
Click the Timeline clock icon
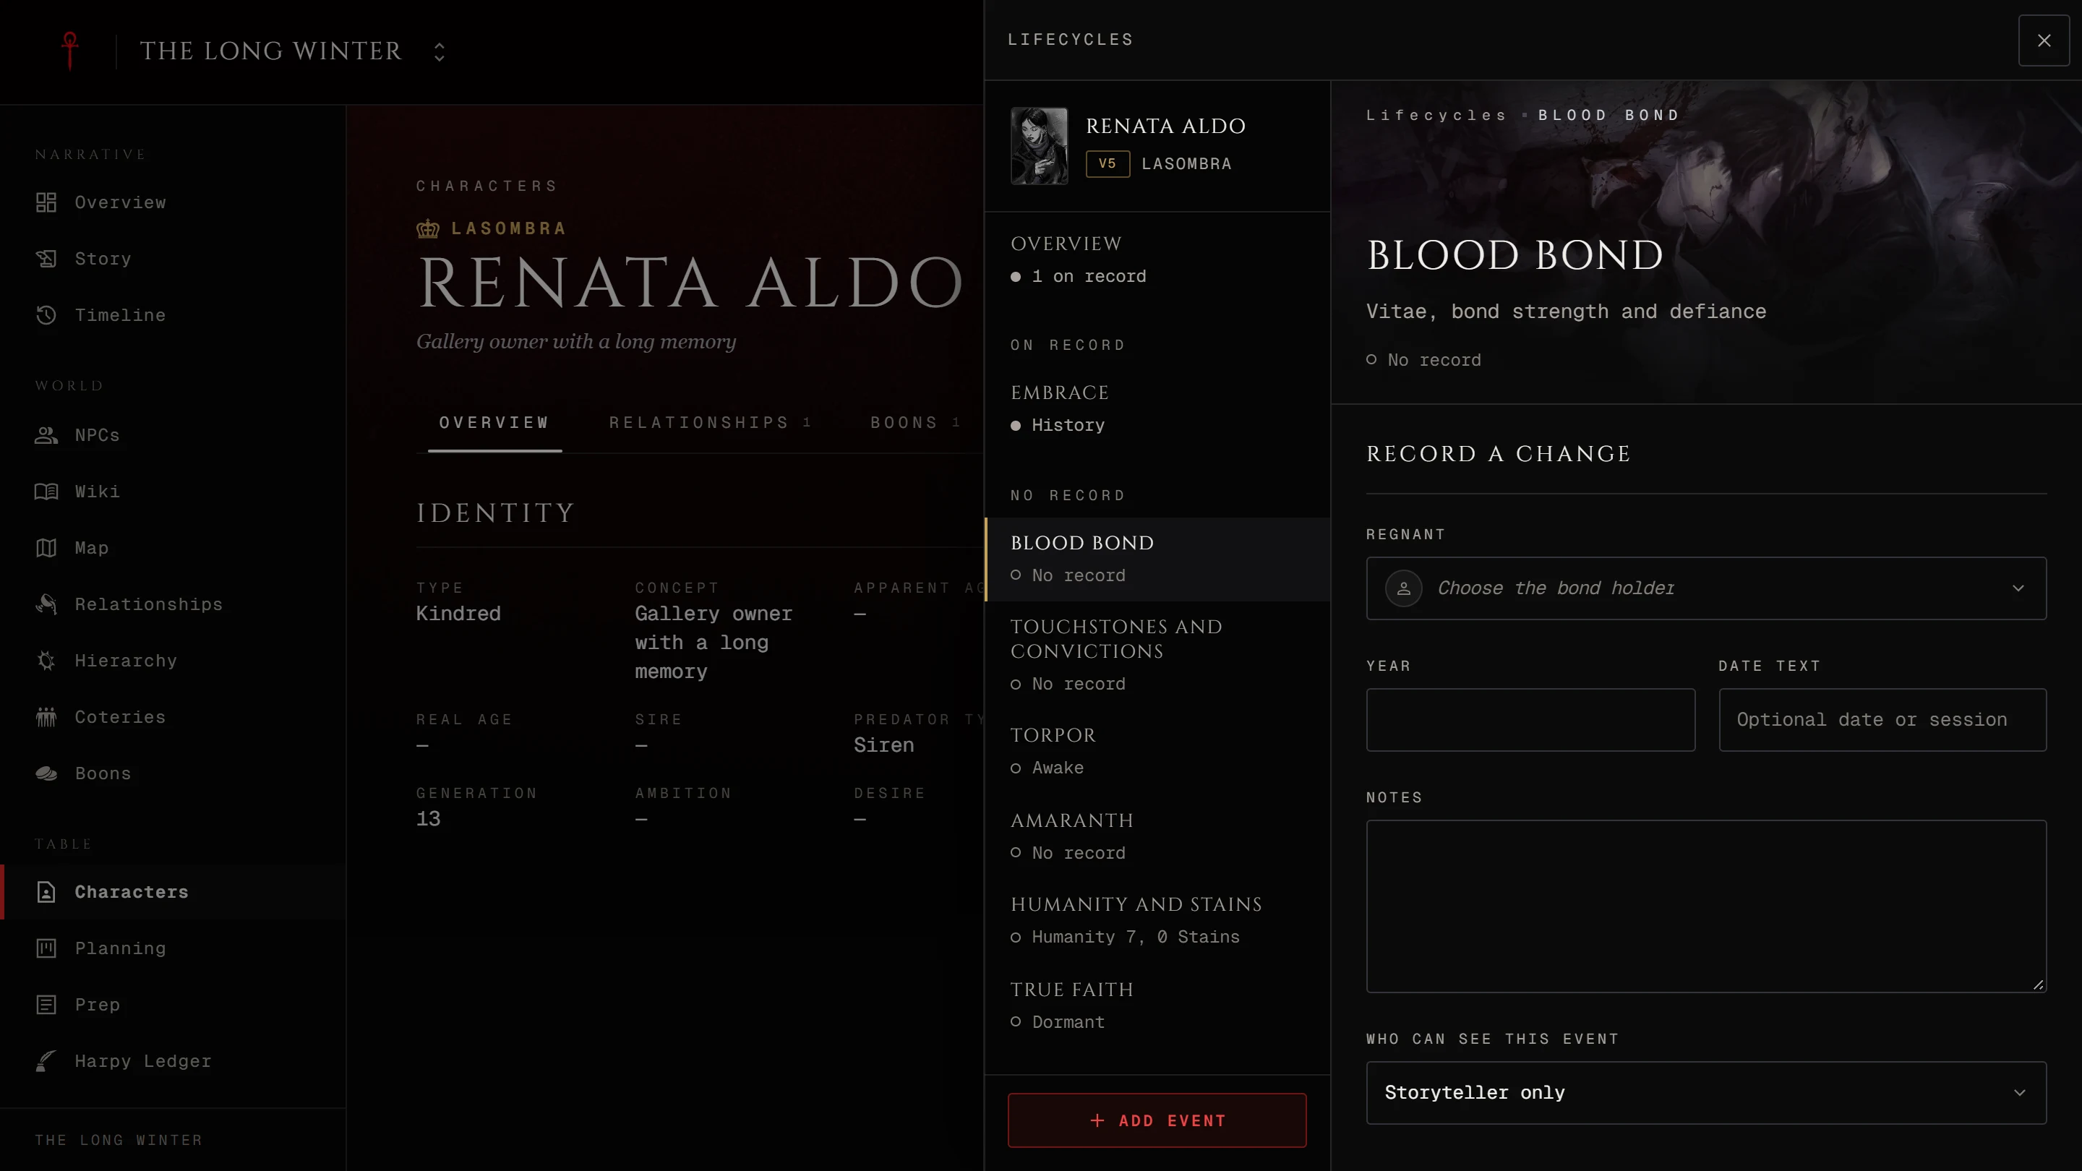(x=46, y=315)
